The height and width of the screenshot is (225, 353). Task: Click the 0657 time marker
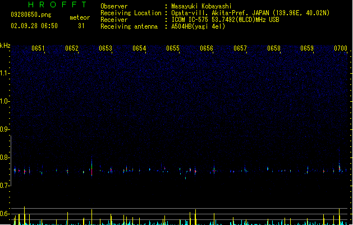(240, 48)
